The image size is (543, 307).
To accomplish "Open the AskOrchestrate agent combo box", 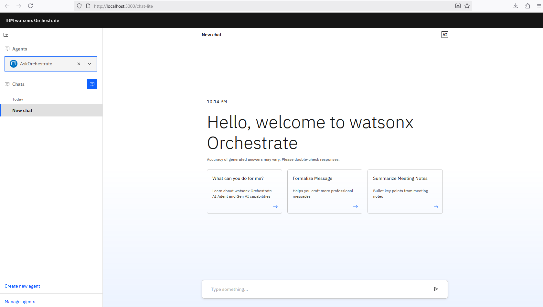I will pos(45,64).
